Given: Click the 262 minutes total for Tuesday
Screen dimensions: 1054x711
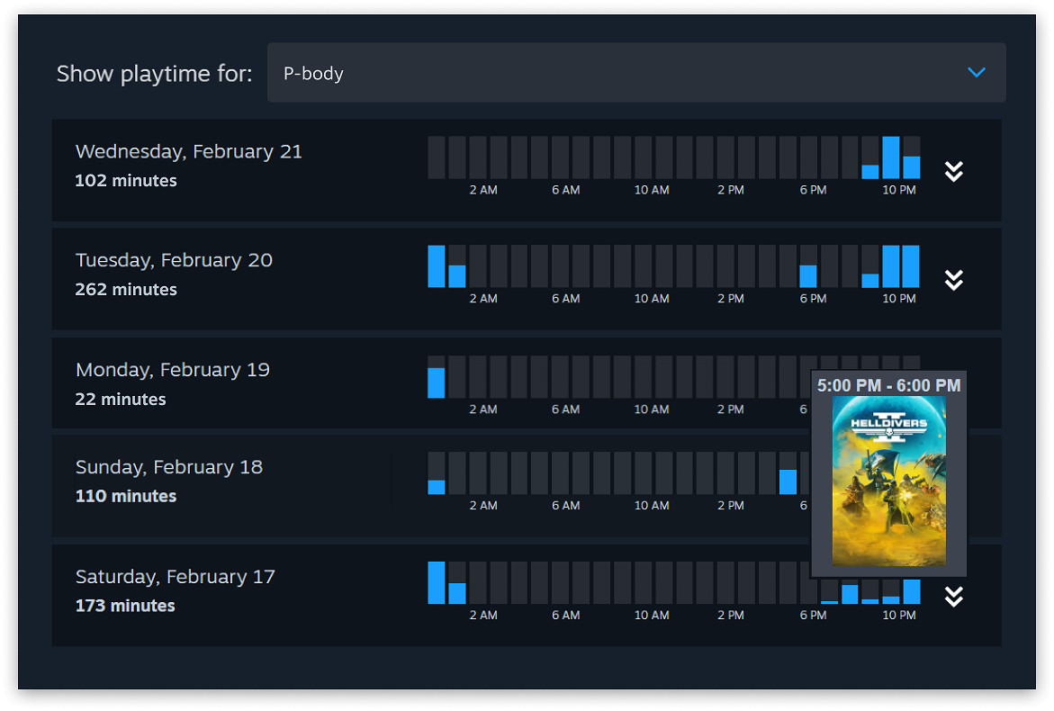Looking at the screenshot, I should (126, 289).
